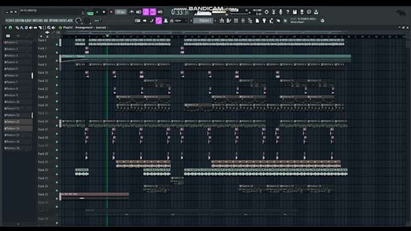Mute Track 7 via its green dot
This screenshot has height=231, width=411.
(x=57, y=52)
